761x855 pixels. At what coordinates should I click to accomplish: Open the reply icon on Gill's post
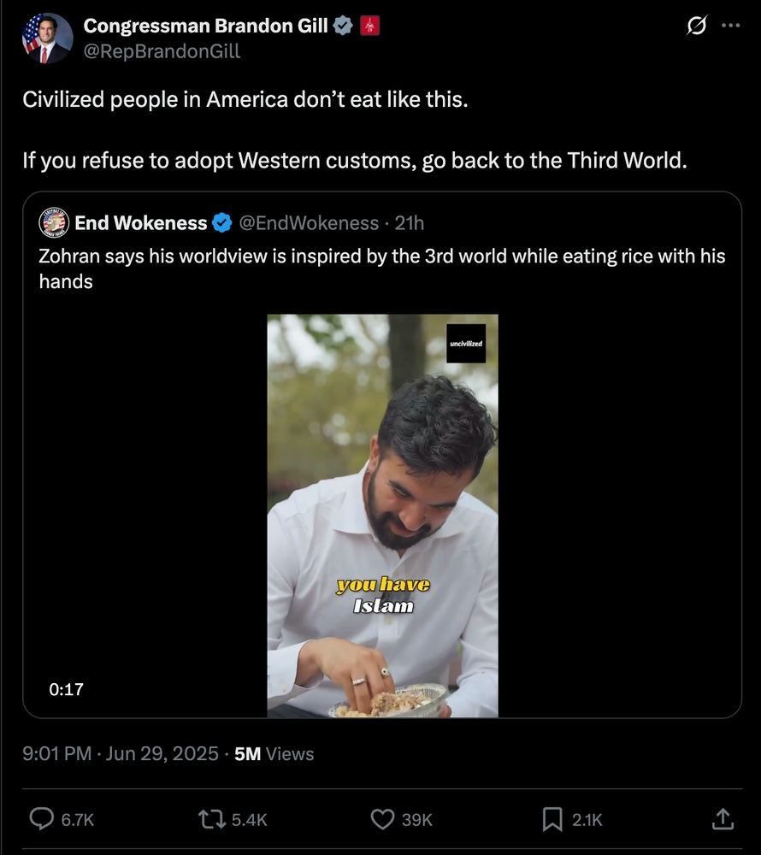[x=41, y=817]
